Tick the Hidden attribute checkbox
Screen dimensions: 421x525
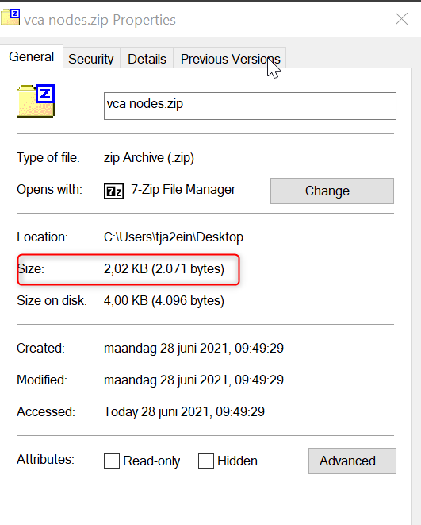click(x=206, y=461)
